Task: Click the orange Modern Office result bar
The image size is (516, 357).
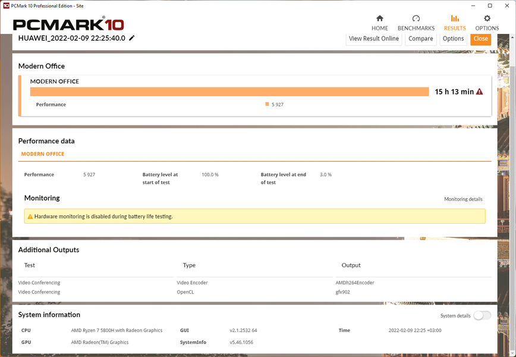Action: [x=229, y=92]
